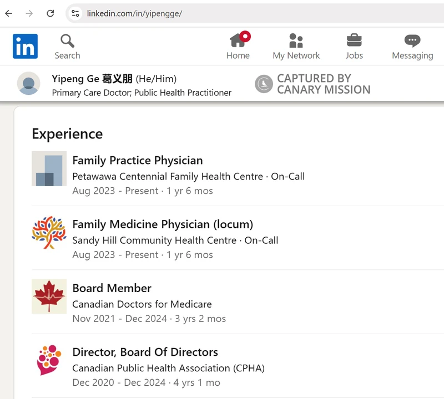
Task: Click the browser back arrow
Action: (x=9, y=13)
